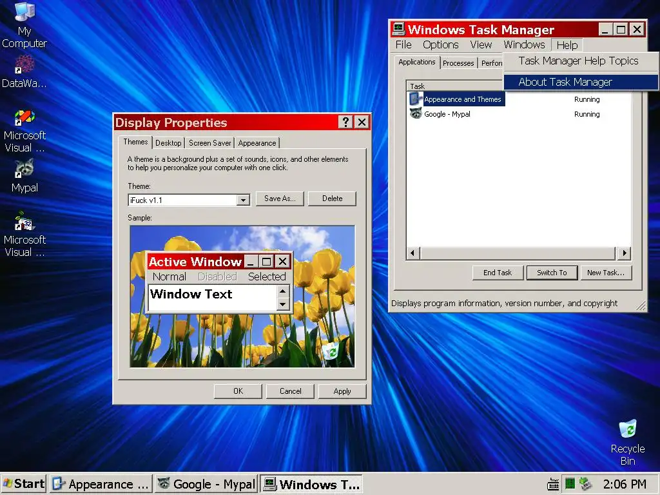Click the recycle bin icon in theme sample preview

click(x=332, y=350)
